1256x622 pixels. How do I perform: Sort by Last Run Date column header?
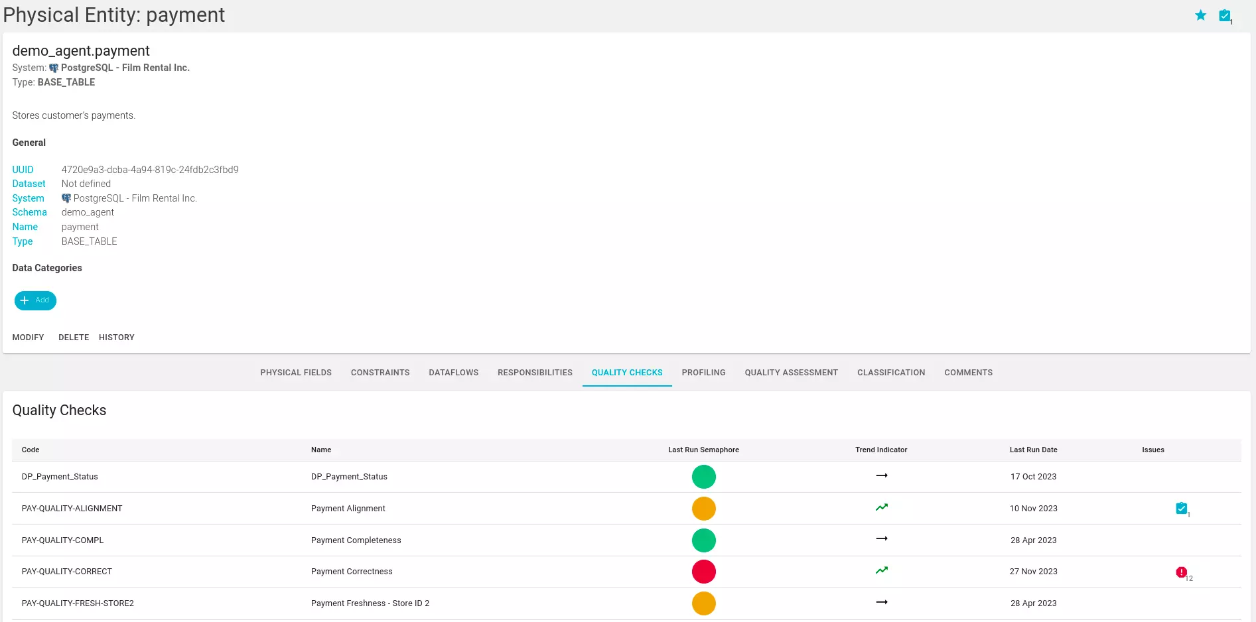(1033, 450)
